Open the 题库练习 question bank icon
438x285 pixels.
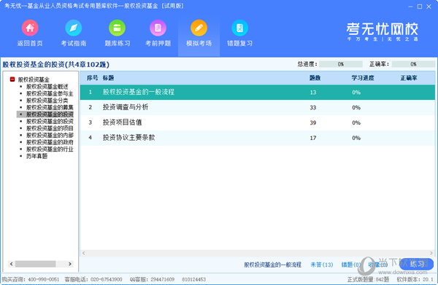[117, 28]
